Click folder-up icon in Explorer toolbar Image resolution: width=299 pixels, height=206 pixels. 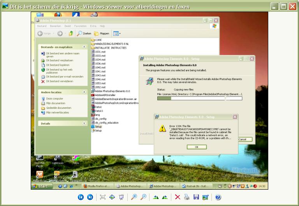coord(71,33)
